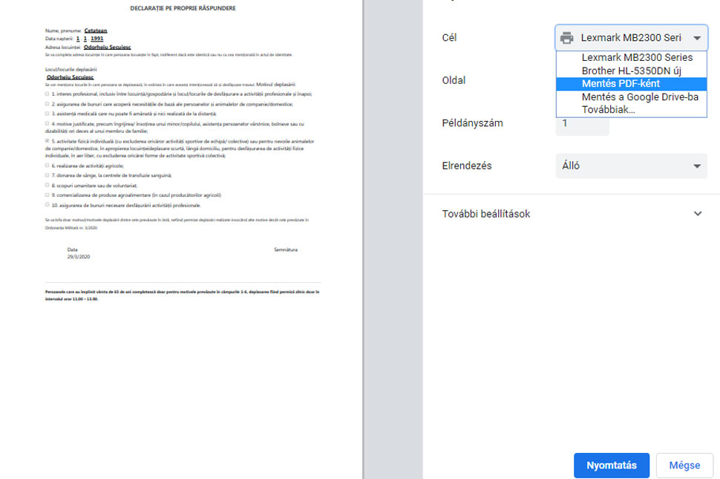
Task: Open the Elrendezés layout dropdown
Action: tap(631, 166)
